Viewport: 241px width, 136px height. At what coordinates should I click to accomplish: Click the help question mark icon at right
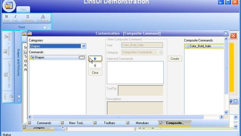tap(231, 101)
